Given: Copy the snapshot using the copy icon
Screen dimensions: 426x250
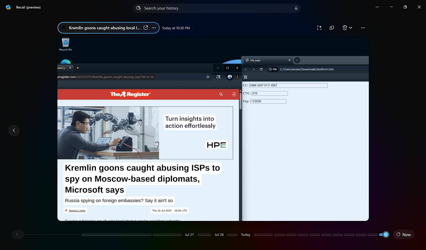Looking at the screenshot, I should pyautogui.click(x=332, y=28).
